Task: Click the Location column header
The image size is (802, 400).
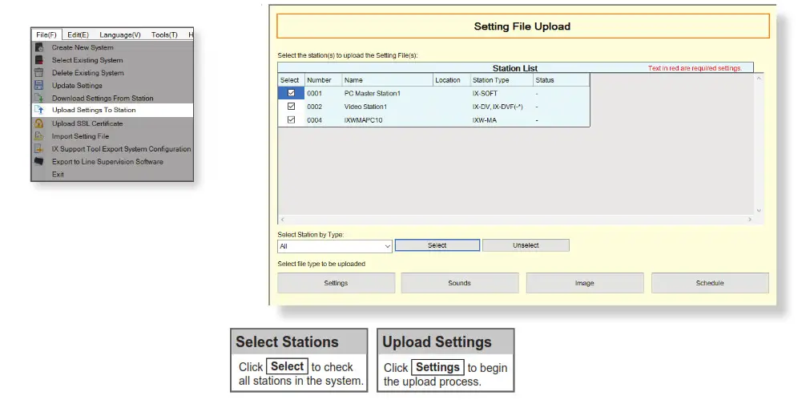Action: coord(451,80)
